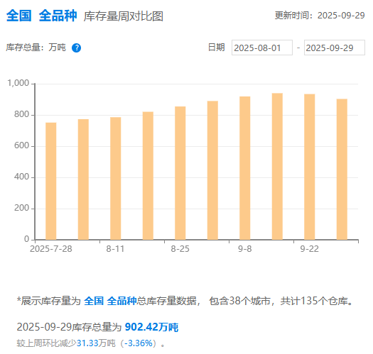Select the 9-22 inventory bar

310,167
